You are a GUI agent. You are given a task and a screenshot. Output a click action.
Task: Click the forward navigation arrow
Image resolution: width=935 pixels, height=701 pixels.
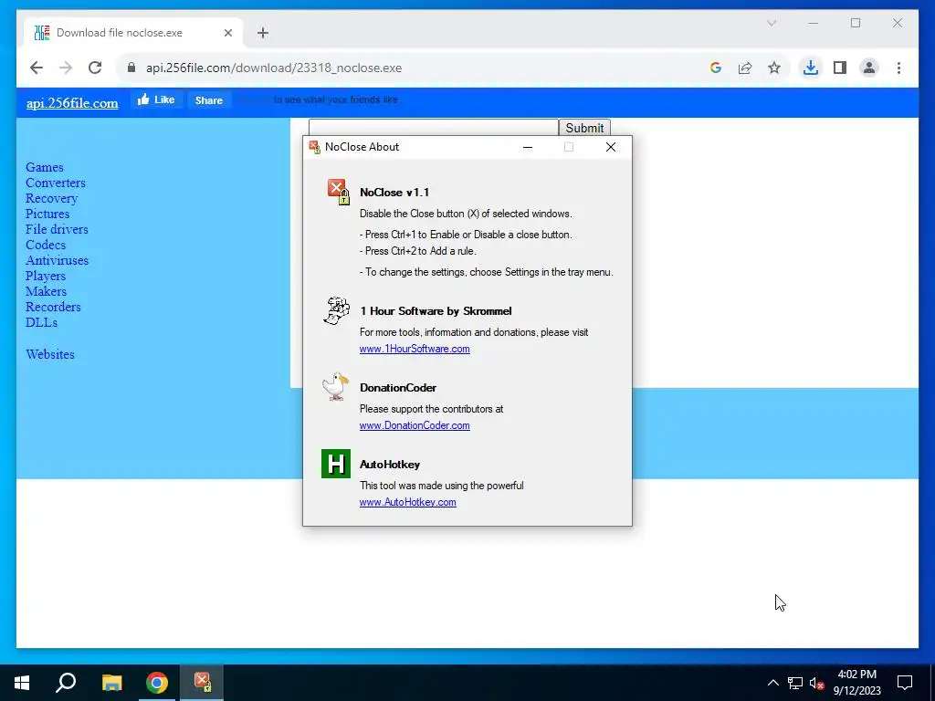(x=66, y=68)
